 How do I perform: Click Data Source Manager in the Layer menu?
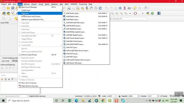40,7
